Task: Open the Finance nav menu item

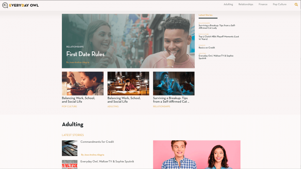Action: [263, 5]
